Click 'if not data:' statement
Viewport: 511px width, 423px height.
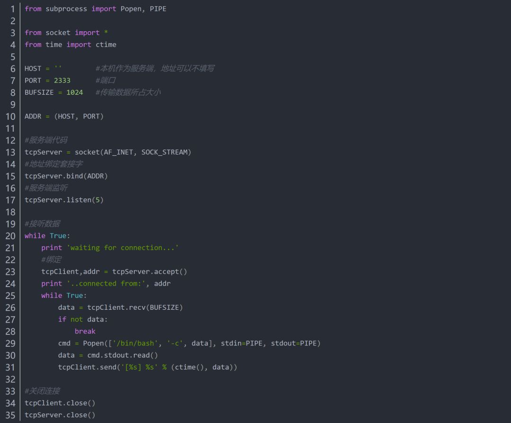click(83, 320)
